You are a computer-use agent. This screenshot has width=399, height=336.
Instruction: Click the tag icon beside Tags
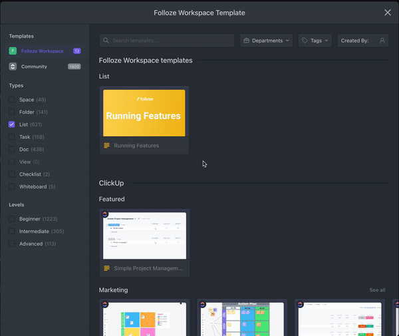coord(305,41)
